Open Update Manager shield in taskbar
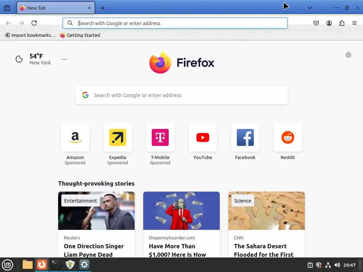Viewport: 363px width, 272px height. tap(70, 265)
